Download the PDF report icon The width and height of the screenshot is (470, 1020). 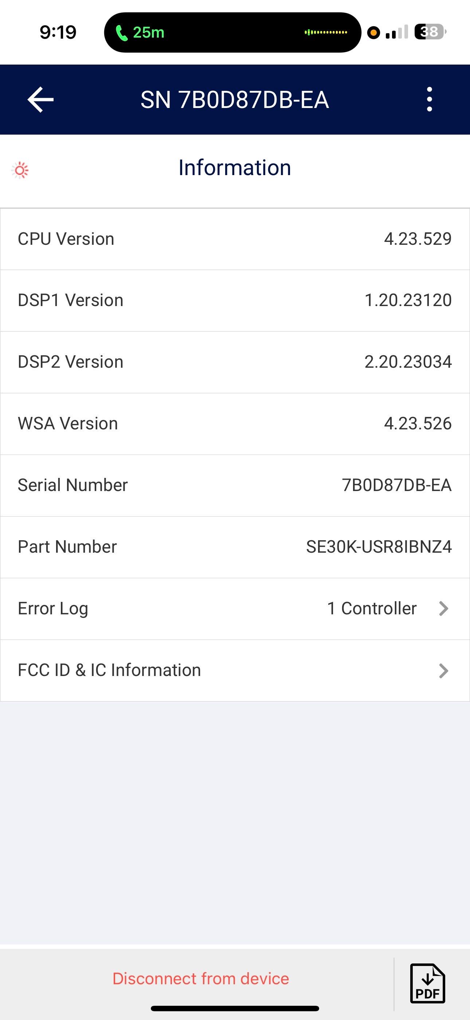427,984
